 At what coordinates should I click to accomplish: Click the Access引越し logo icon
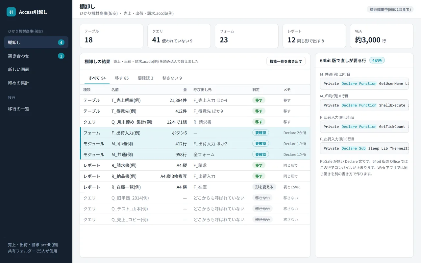coord(11,12)
